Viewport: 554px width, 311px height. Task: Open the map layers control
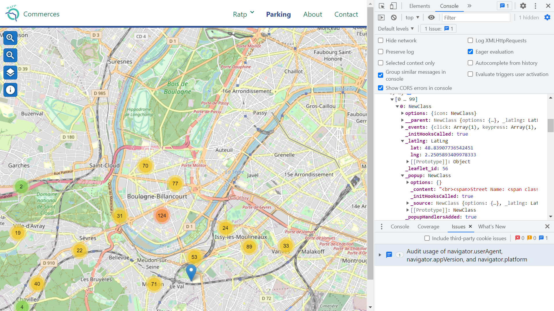tap(10, 73)
